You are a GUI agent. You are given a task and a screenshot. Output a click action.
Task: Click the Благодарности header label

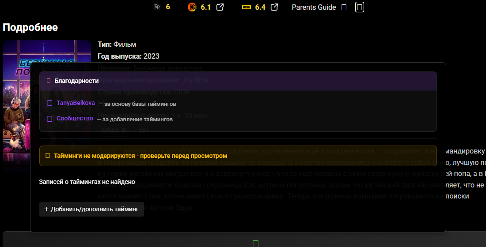point(76,81)
